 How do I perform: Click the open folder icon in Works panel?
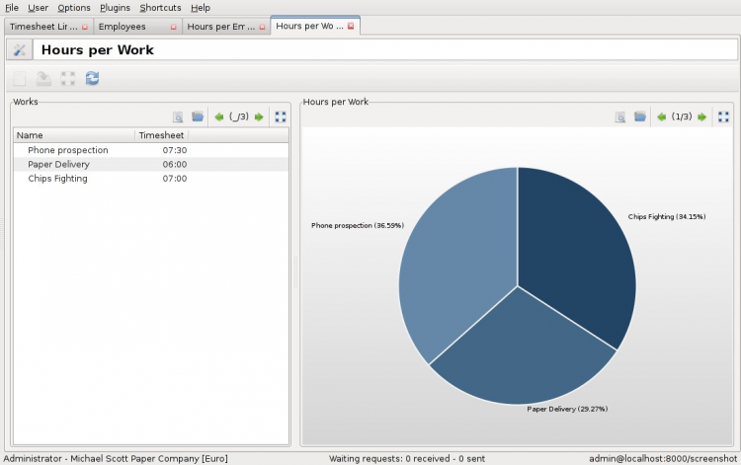coord(198,116)
